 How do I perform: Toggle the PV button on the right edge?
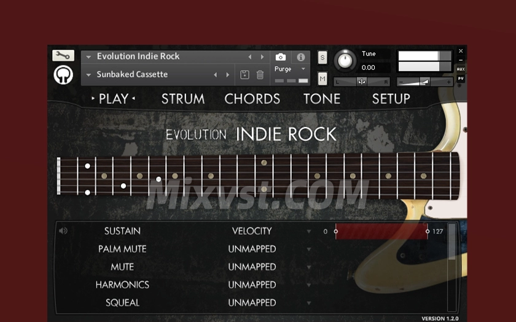pyautogui.click(x=461, y=79)
